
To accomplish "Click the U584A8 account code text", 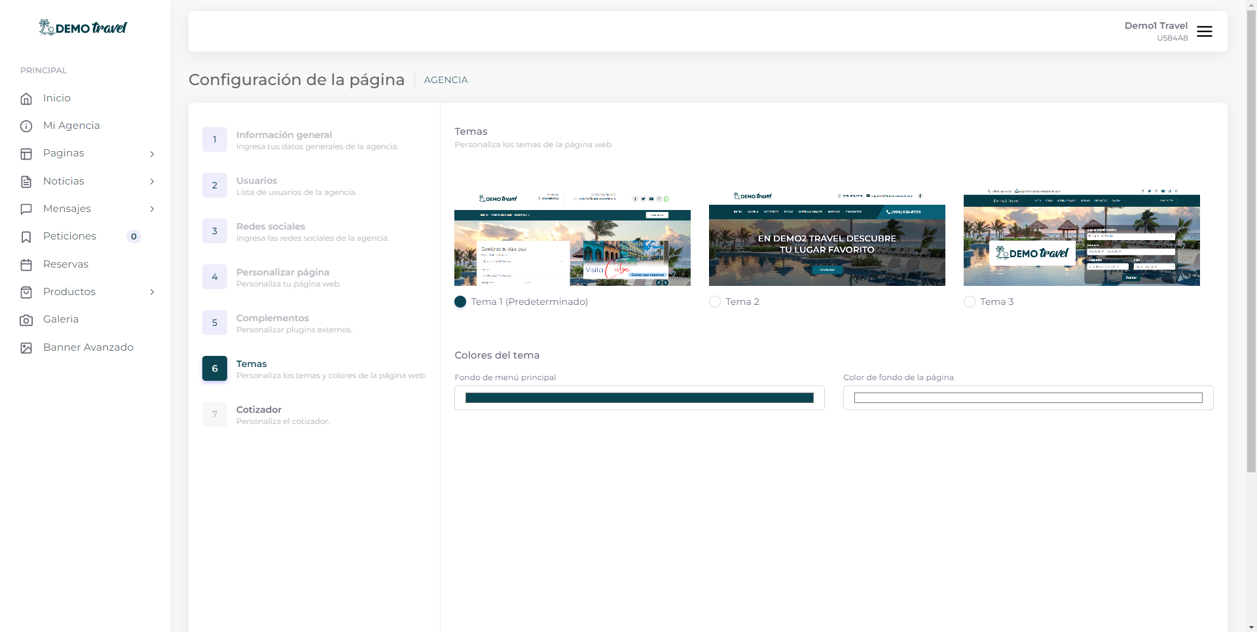I will pyautogui.click(x=1172, y=38).
